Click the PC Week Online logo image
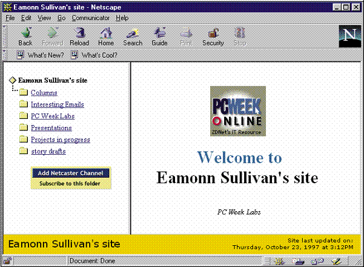Screen dimensions: 364x267 pos(238,111)
